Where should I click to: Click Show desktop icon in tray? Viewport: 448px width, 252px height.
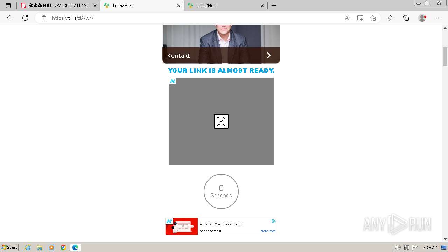[444, 247]
